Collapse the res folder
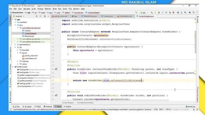Viewport: 205px width, 115px height. click(x=15, y=47)
